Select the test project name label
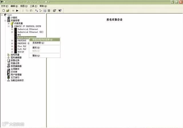 (x=9, y=15)
